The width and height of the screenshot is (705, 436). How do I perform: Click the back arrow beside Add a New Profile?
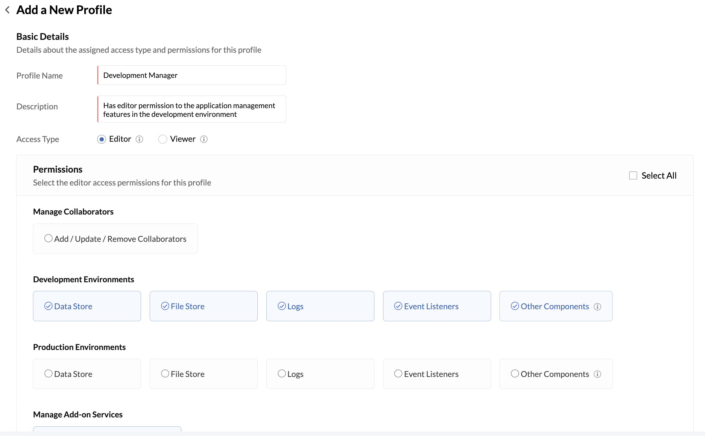[7, 10]
